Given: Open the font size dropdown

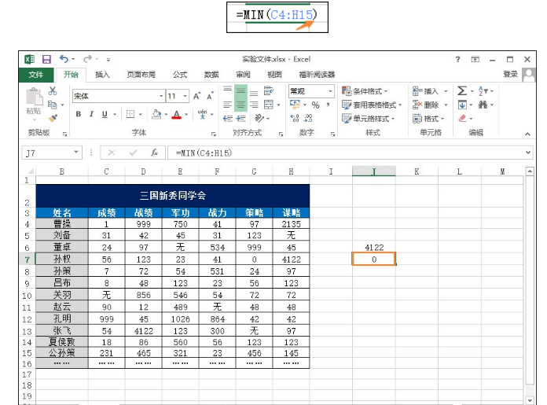Looking at the screenshot, I should point(185,96).
